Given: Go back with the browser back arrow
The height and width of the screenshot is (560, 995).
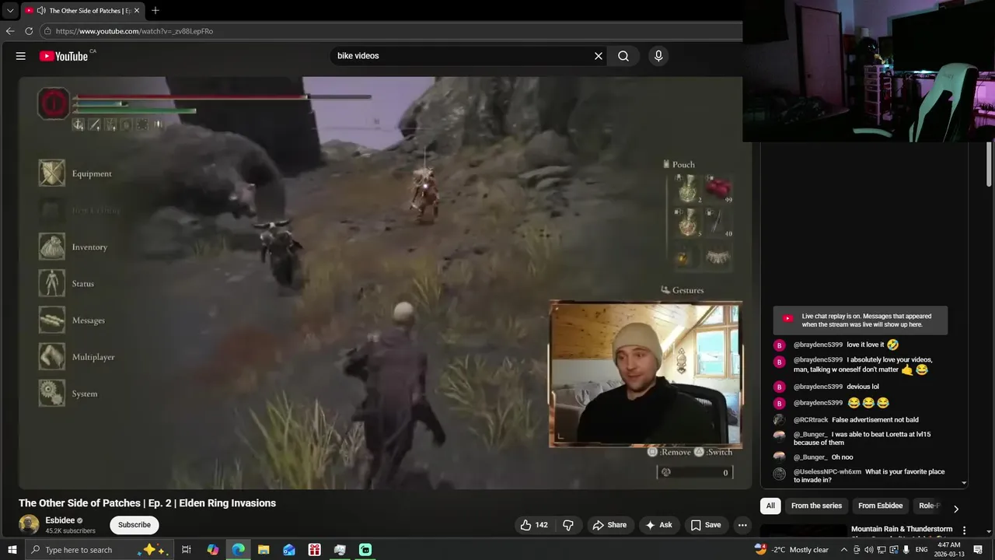Looking at the screenshot, I should (10, 31).
